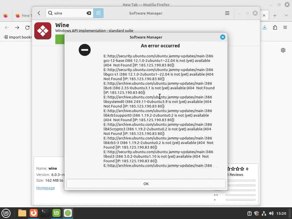The image size is (292, 219).
Task: Click the Reviews count label
Action: point(235,175)
